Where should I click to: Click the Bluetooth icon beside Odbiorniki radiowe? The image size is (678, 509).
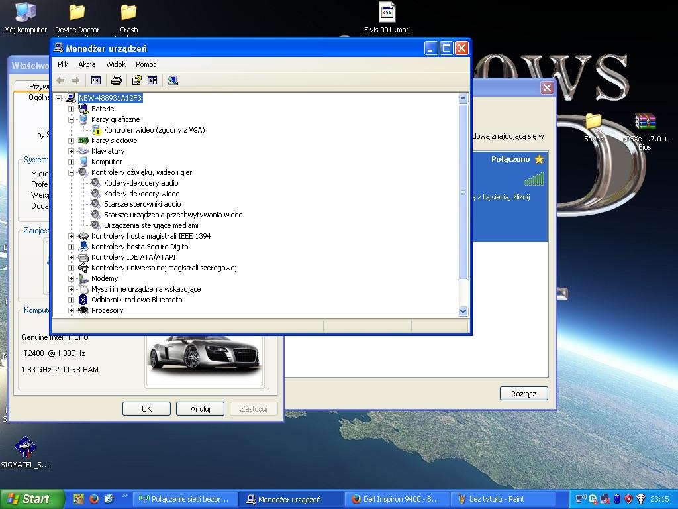[x=83, y=300]
